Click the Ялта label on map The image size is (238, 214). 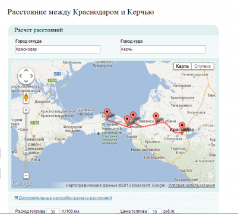(x=36, y=159)
